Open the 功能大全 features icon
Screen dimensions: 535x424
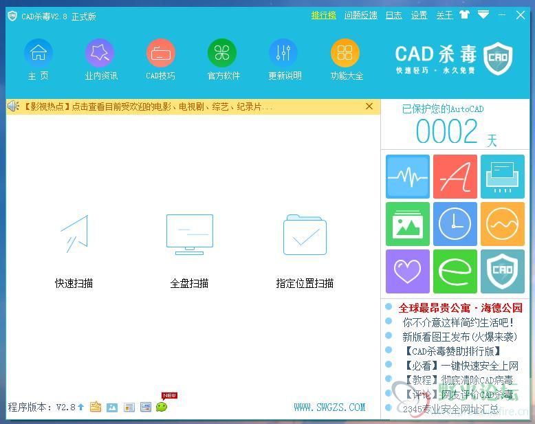345,53
